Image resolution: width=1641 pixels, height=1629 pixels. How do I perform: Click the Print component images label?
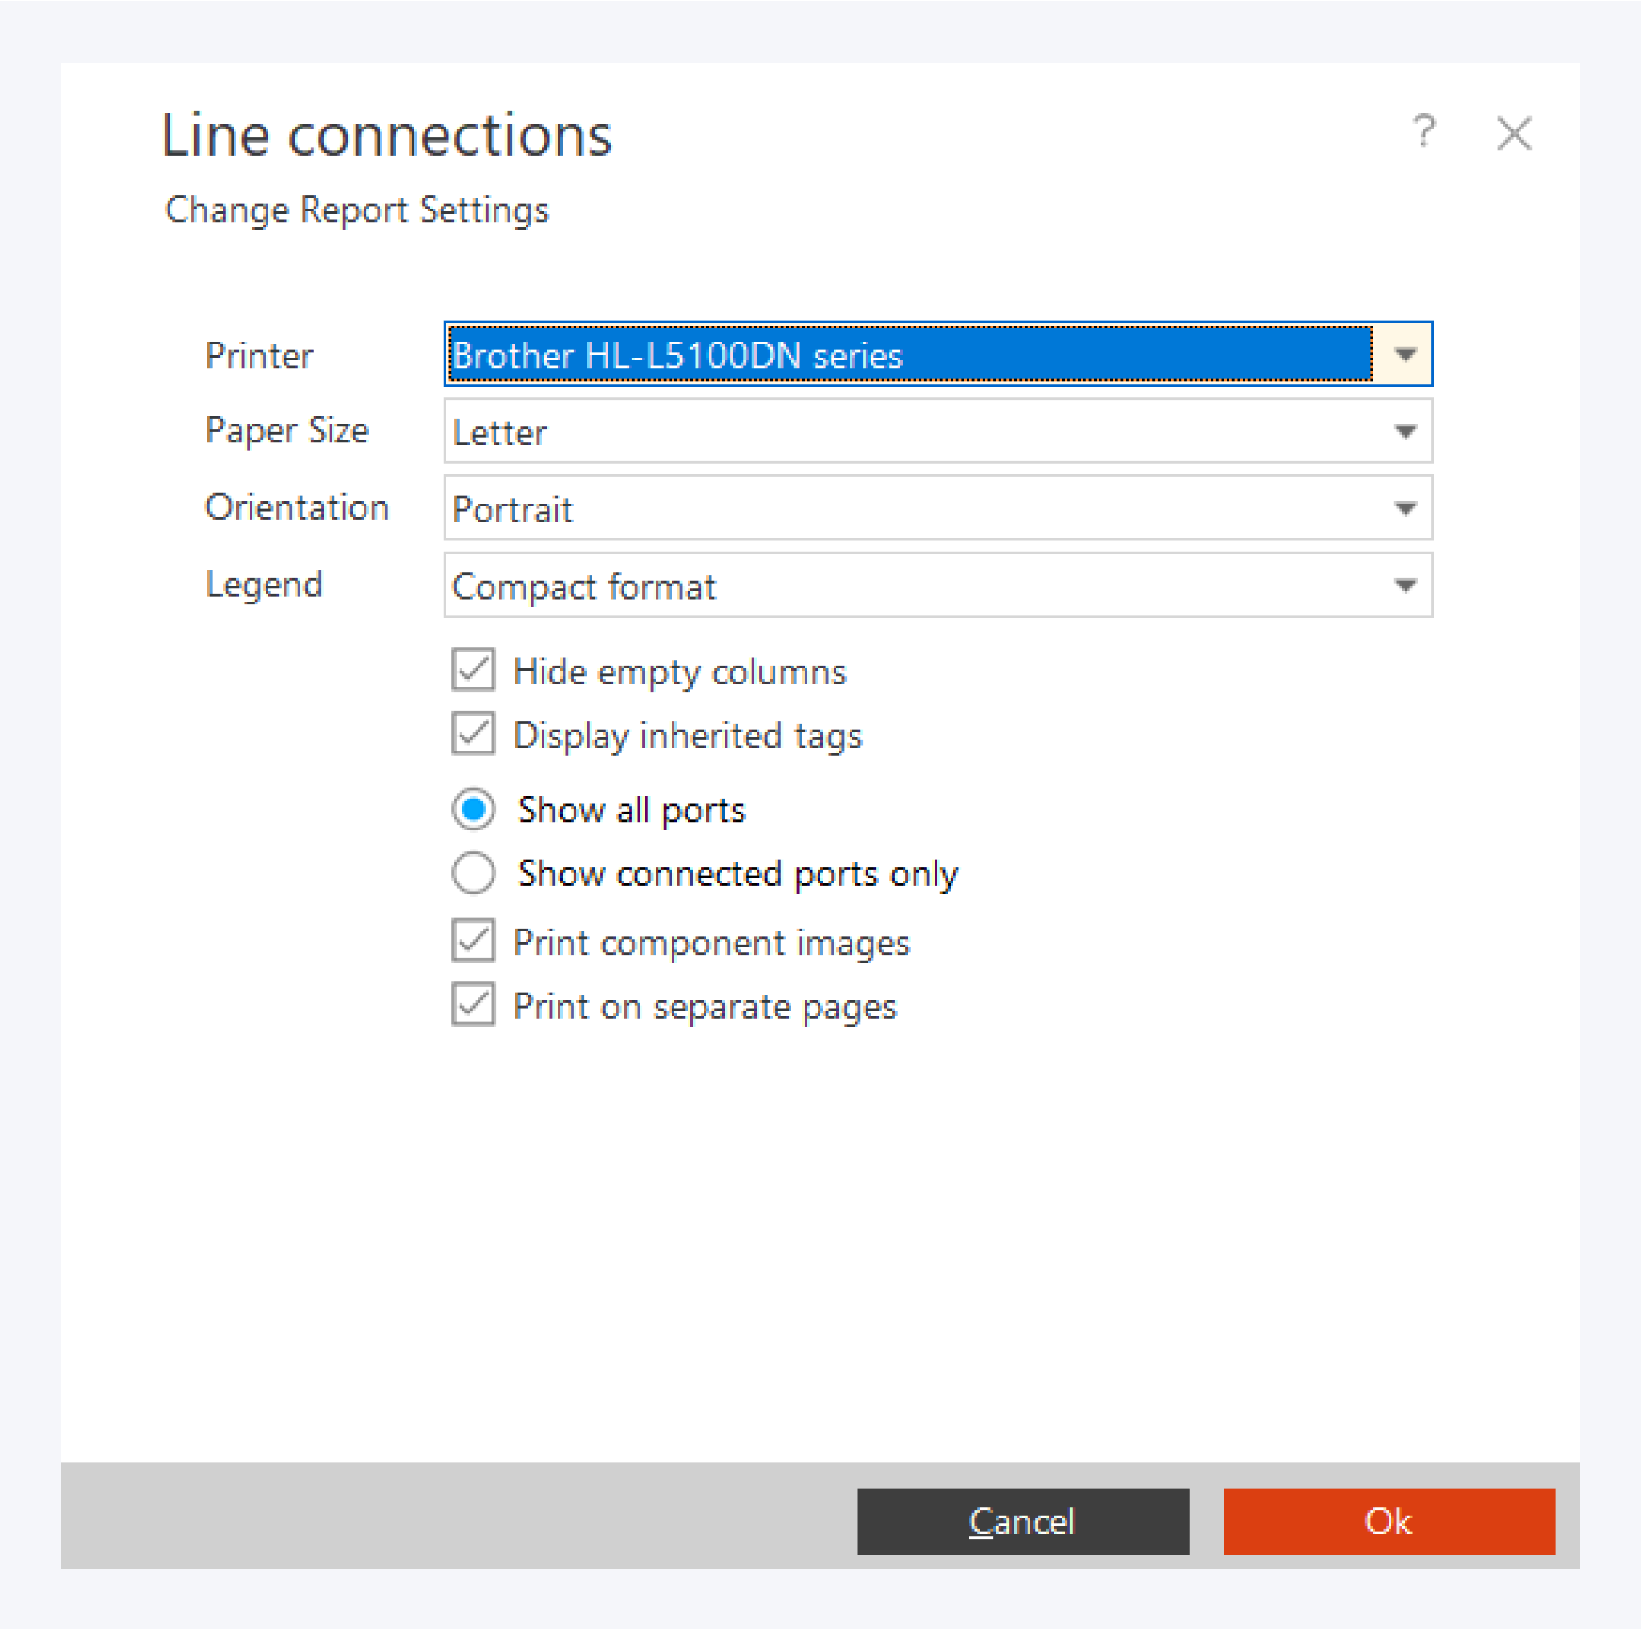click(x=711, y=942)
